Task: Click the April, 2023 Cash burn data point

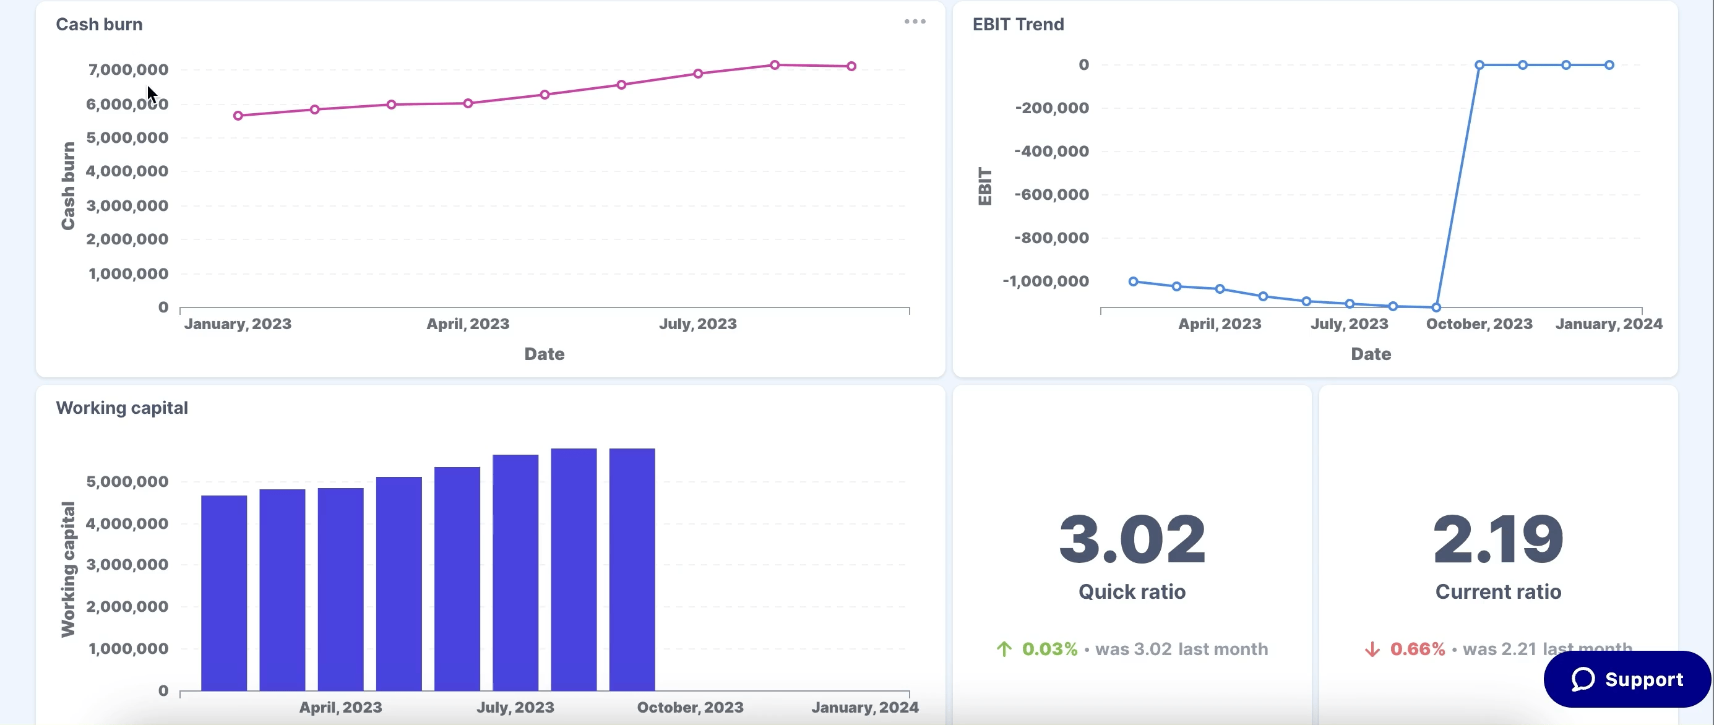Action: pyautogui.click(x=468, y=104)
